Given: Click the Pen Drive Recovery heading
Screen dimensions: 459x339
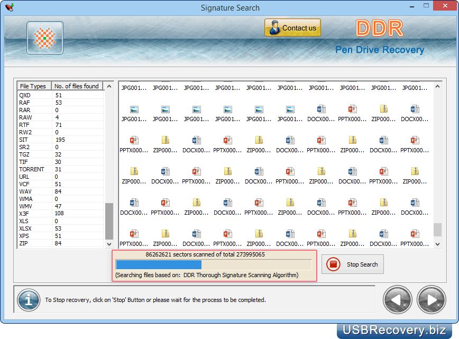Looking at the screenshot, I should [x=380, y=50].
